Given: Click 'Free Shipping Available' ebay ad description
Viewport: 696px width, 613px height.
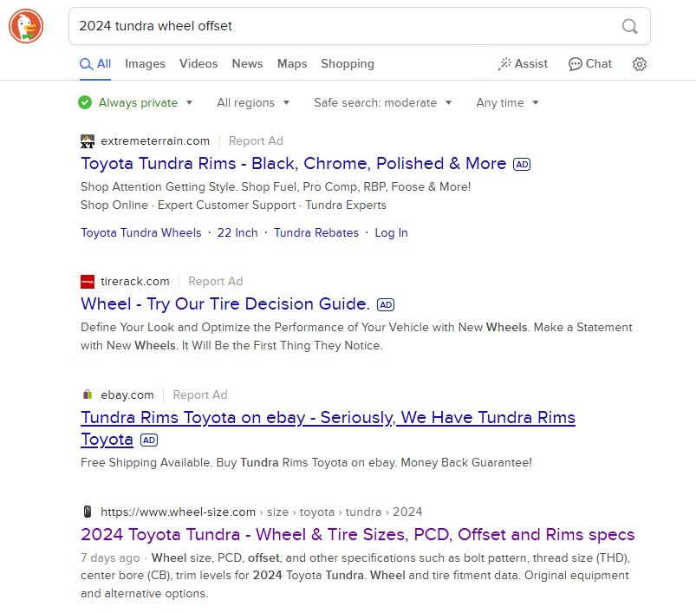Looking at the screenshot, I should pos(306,463).
